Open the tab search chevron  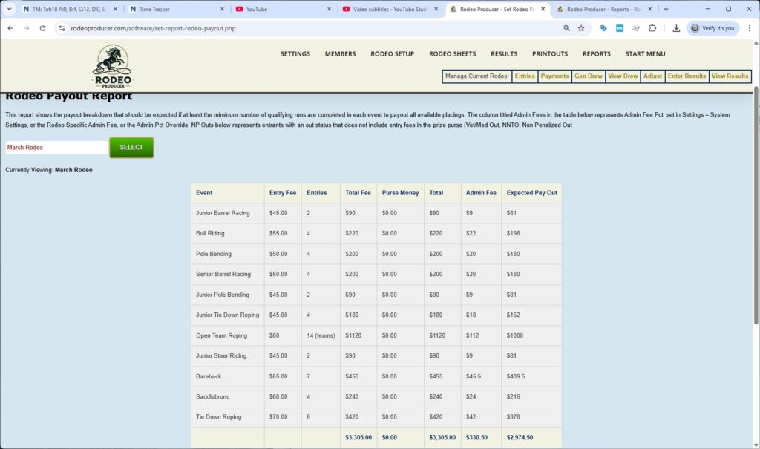[7, 10]
